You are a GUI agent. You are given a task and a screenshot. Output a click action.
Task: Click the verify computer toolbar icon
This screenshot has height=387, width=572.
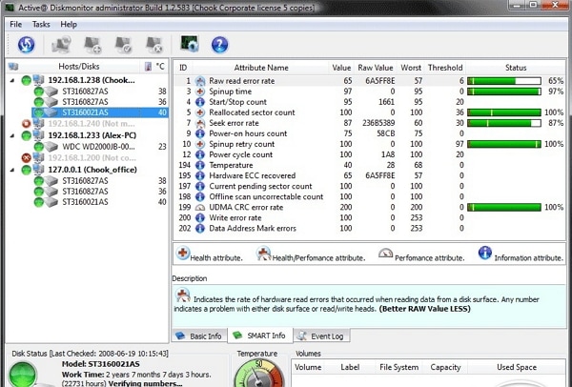123,45
